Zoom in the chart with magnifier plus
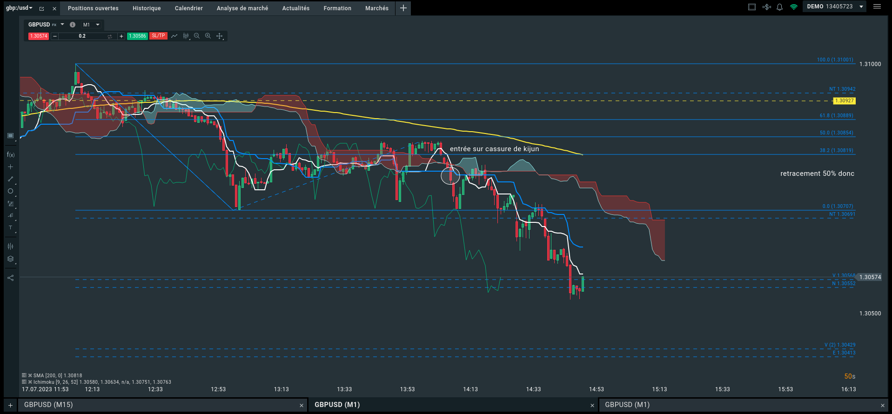The height and width of the screenshot is (414, 892). pos(208,36)
